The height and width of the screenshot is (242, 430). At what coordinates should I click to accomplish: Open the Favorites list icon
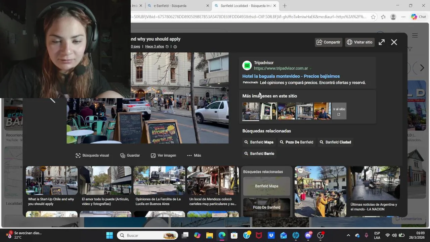pyautogui.click(x=383, y=17)
